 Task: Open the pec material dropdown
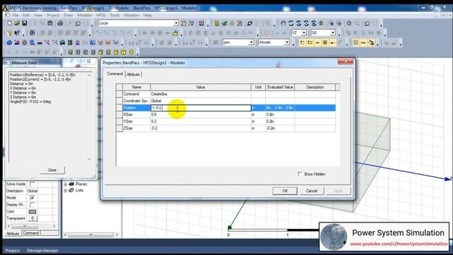click(x=251, y=42)
